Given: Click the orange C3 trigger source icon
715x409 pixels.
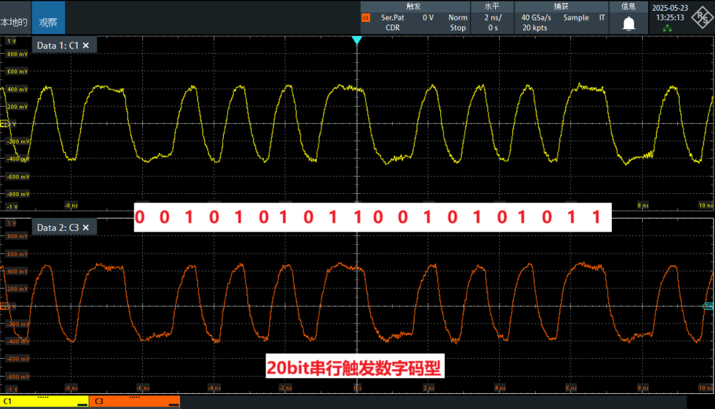Looking at the screenshot, I should point(365,19).
